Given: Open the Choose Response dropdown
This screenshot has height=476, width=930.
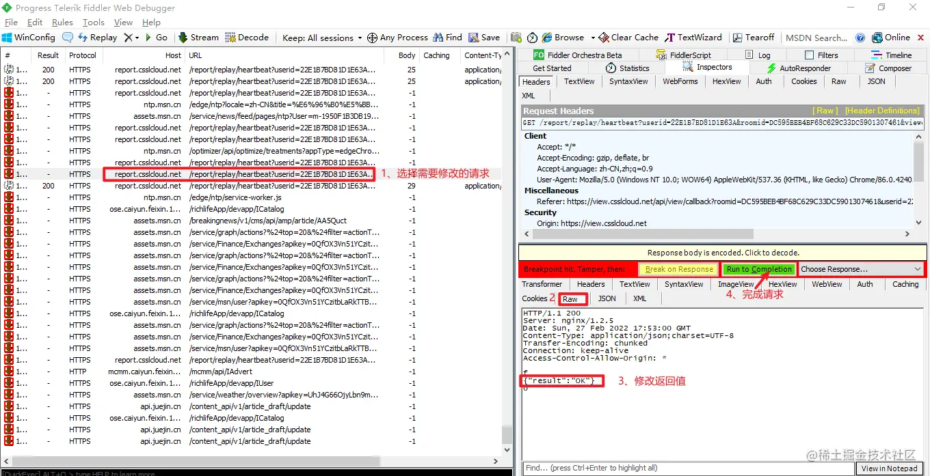Looking at the screenshot, I should (861, 269).
